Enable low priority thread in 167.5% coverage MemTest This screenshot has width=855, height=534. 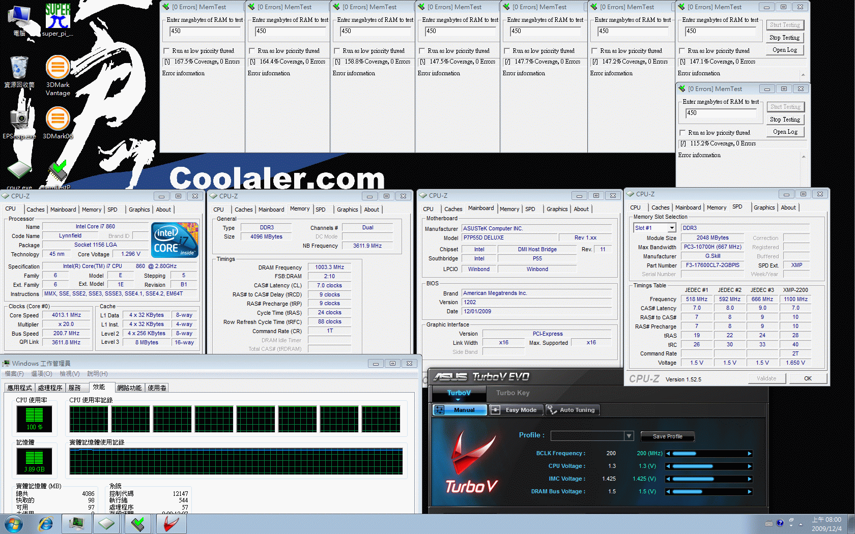166,51
